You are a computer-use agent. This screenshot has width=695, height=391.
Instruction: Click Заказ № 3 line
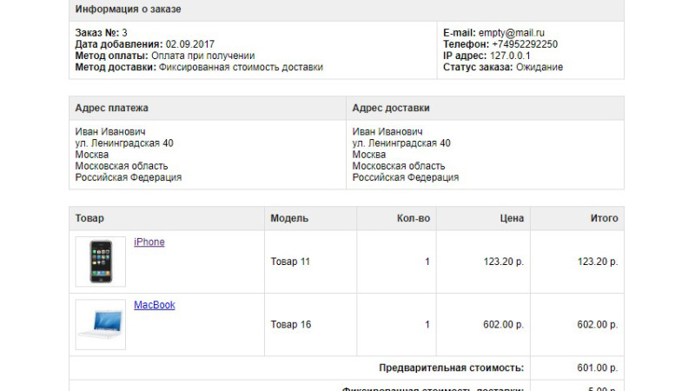pos(101,33)
